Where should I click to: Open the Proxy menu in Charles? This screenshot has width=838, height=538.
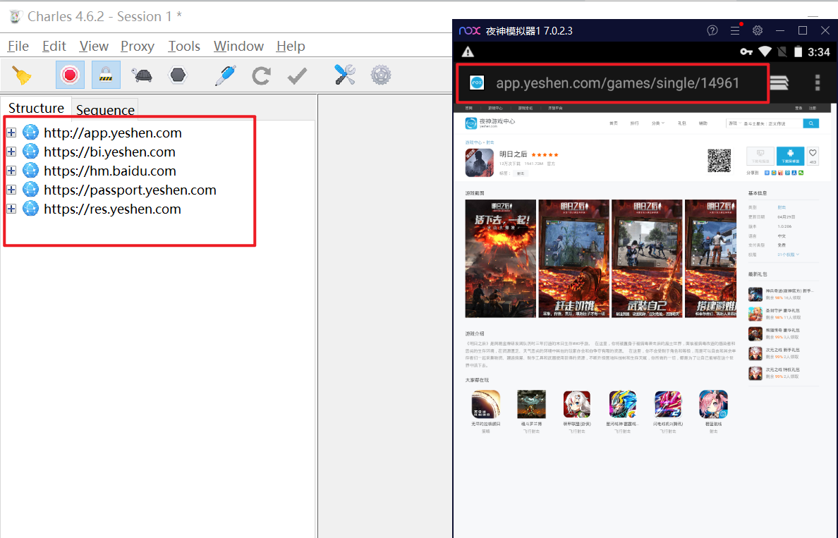point(138,46)
